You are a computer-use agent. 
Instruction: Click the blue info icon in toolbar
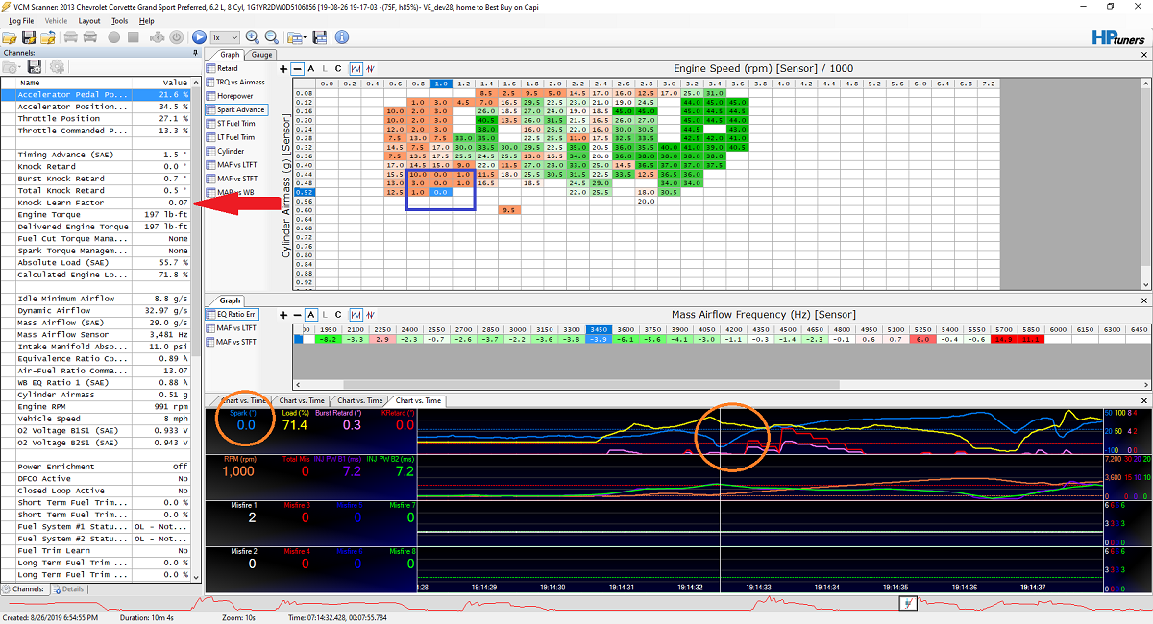(x=341, y=37)
